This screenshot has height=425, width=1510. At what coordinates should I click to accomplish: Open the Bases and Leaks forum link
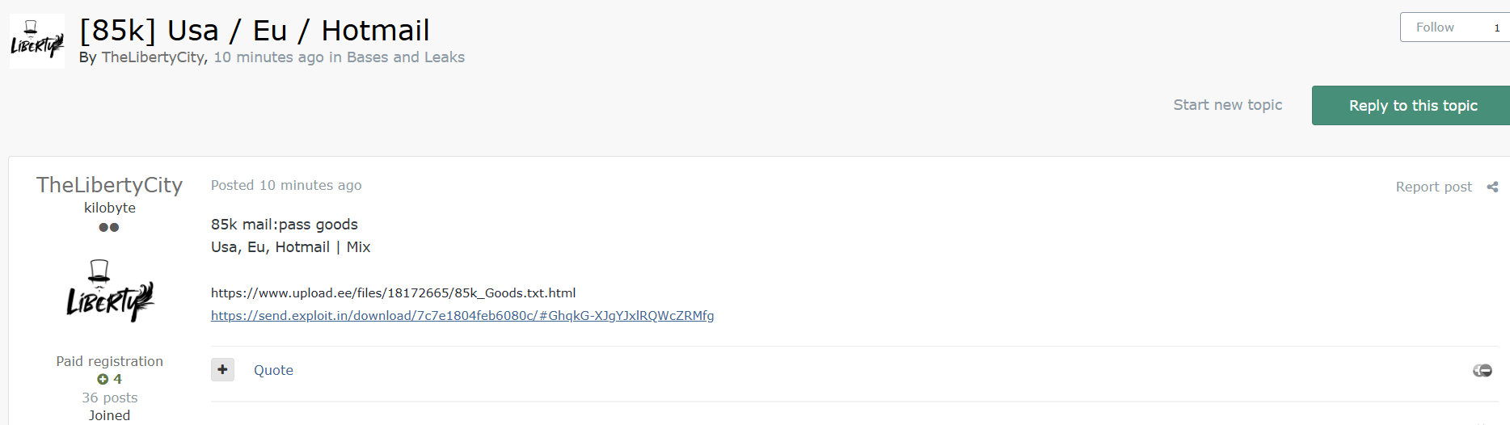point(406,57)
